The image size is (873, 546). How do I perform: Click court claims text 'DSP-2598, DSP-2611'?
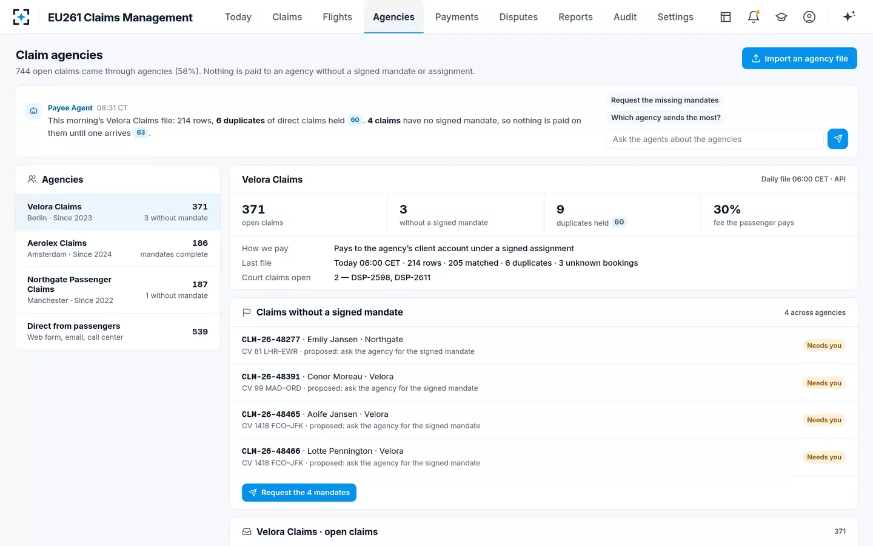click(391, 277)
